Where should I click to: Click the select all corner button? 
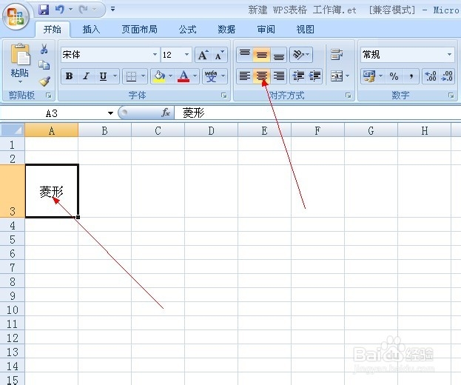click(x=13, y=130)
